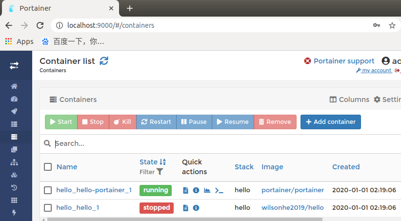Open the wilsonhe2019/hello image link

click(x=293, y=208)
